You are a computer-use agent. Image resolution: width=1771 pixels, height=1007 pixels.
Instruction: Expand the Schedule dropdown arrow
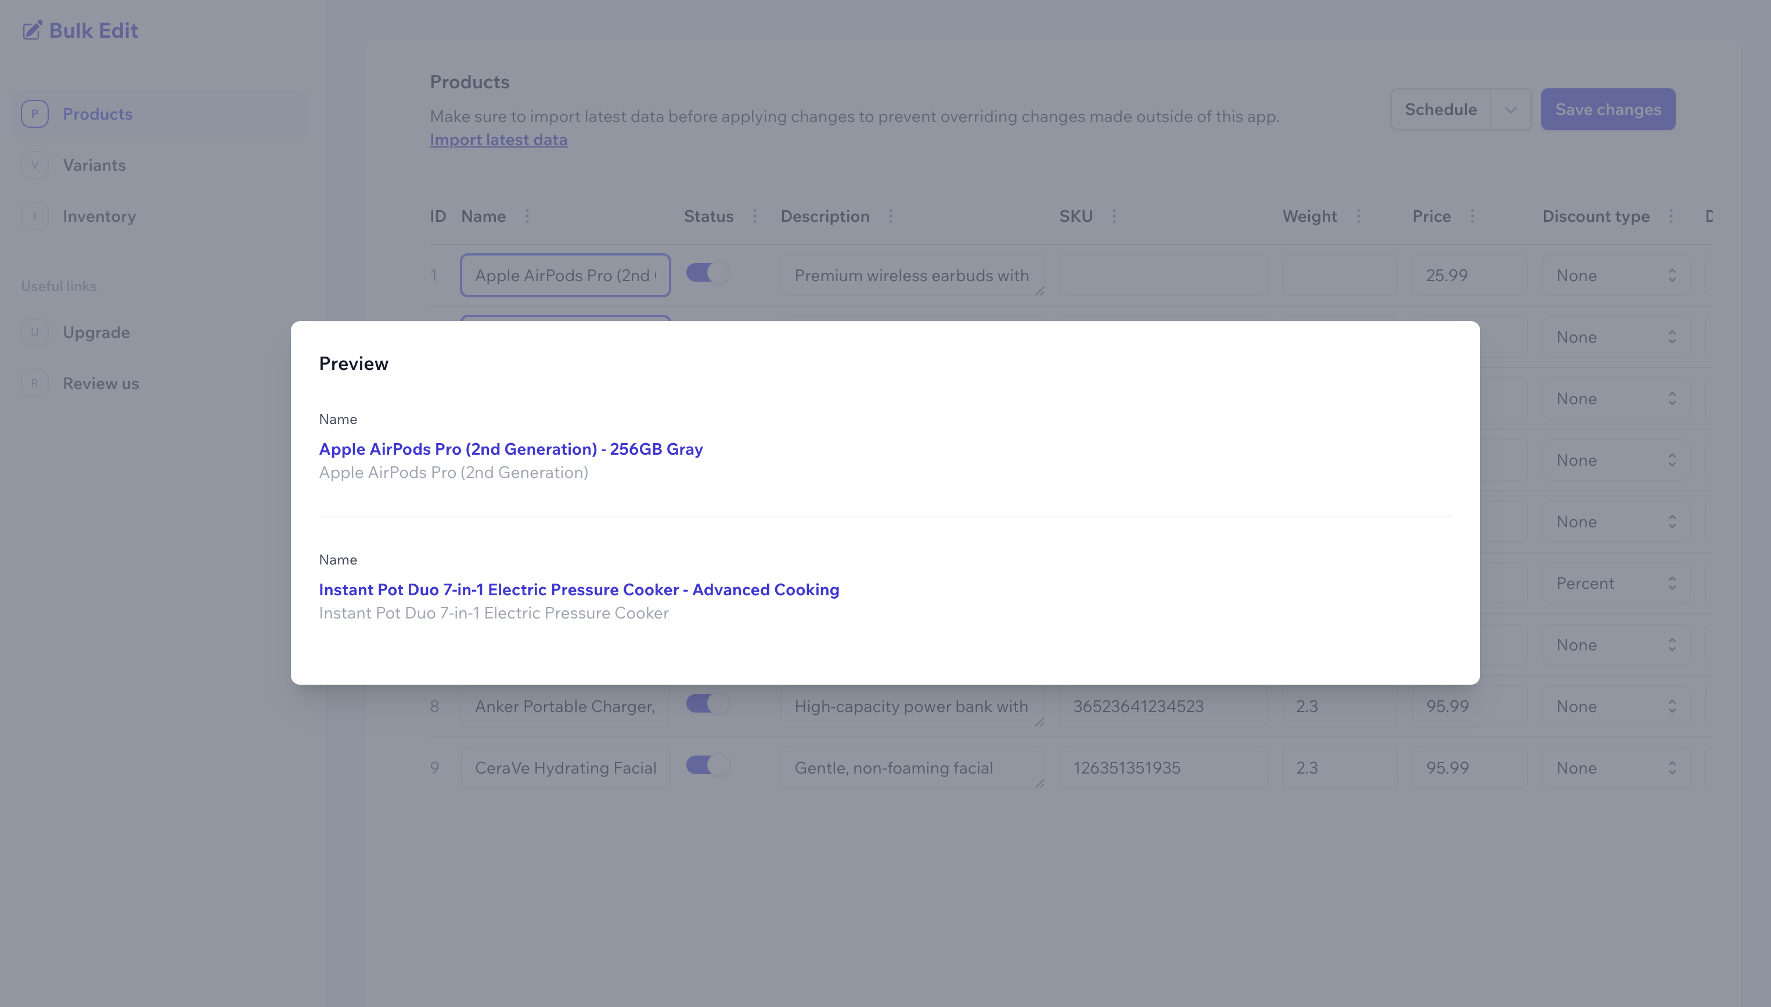tap(1510, 109)
